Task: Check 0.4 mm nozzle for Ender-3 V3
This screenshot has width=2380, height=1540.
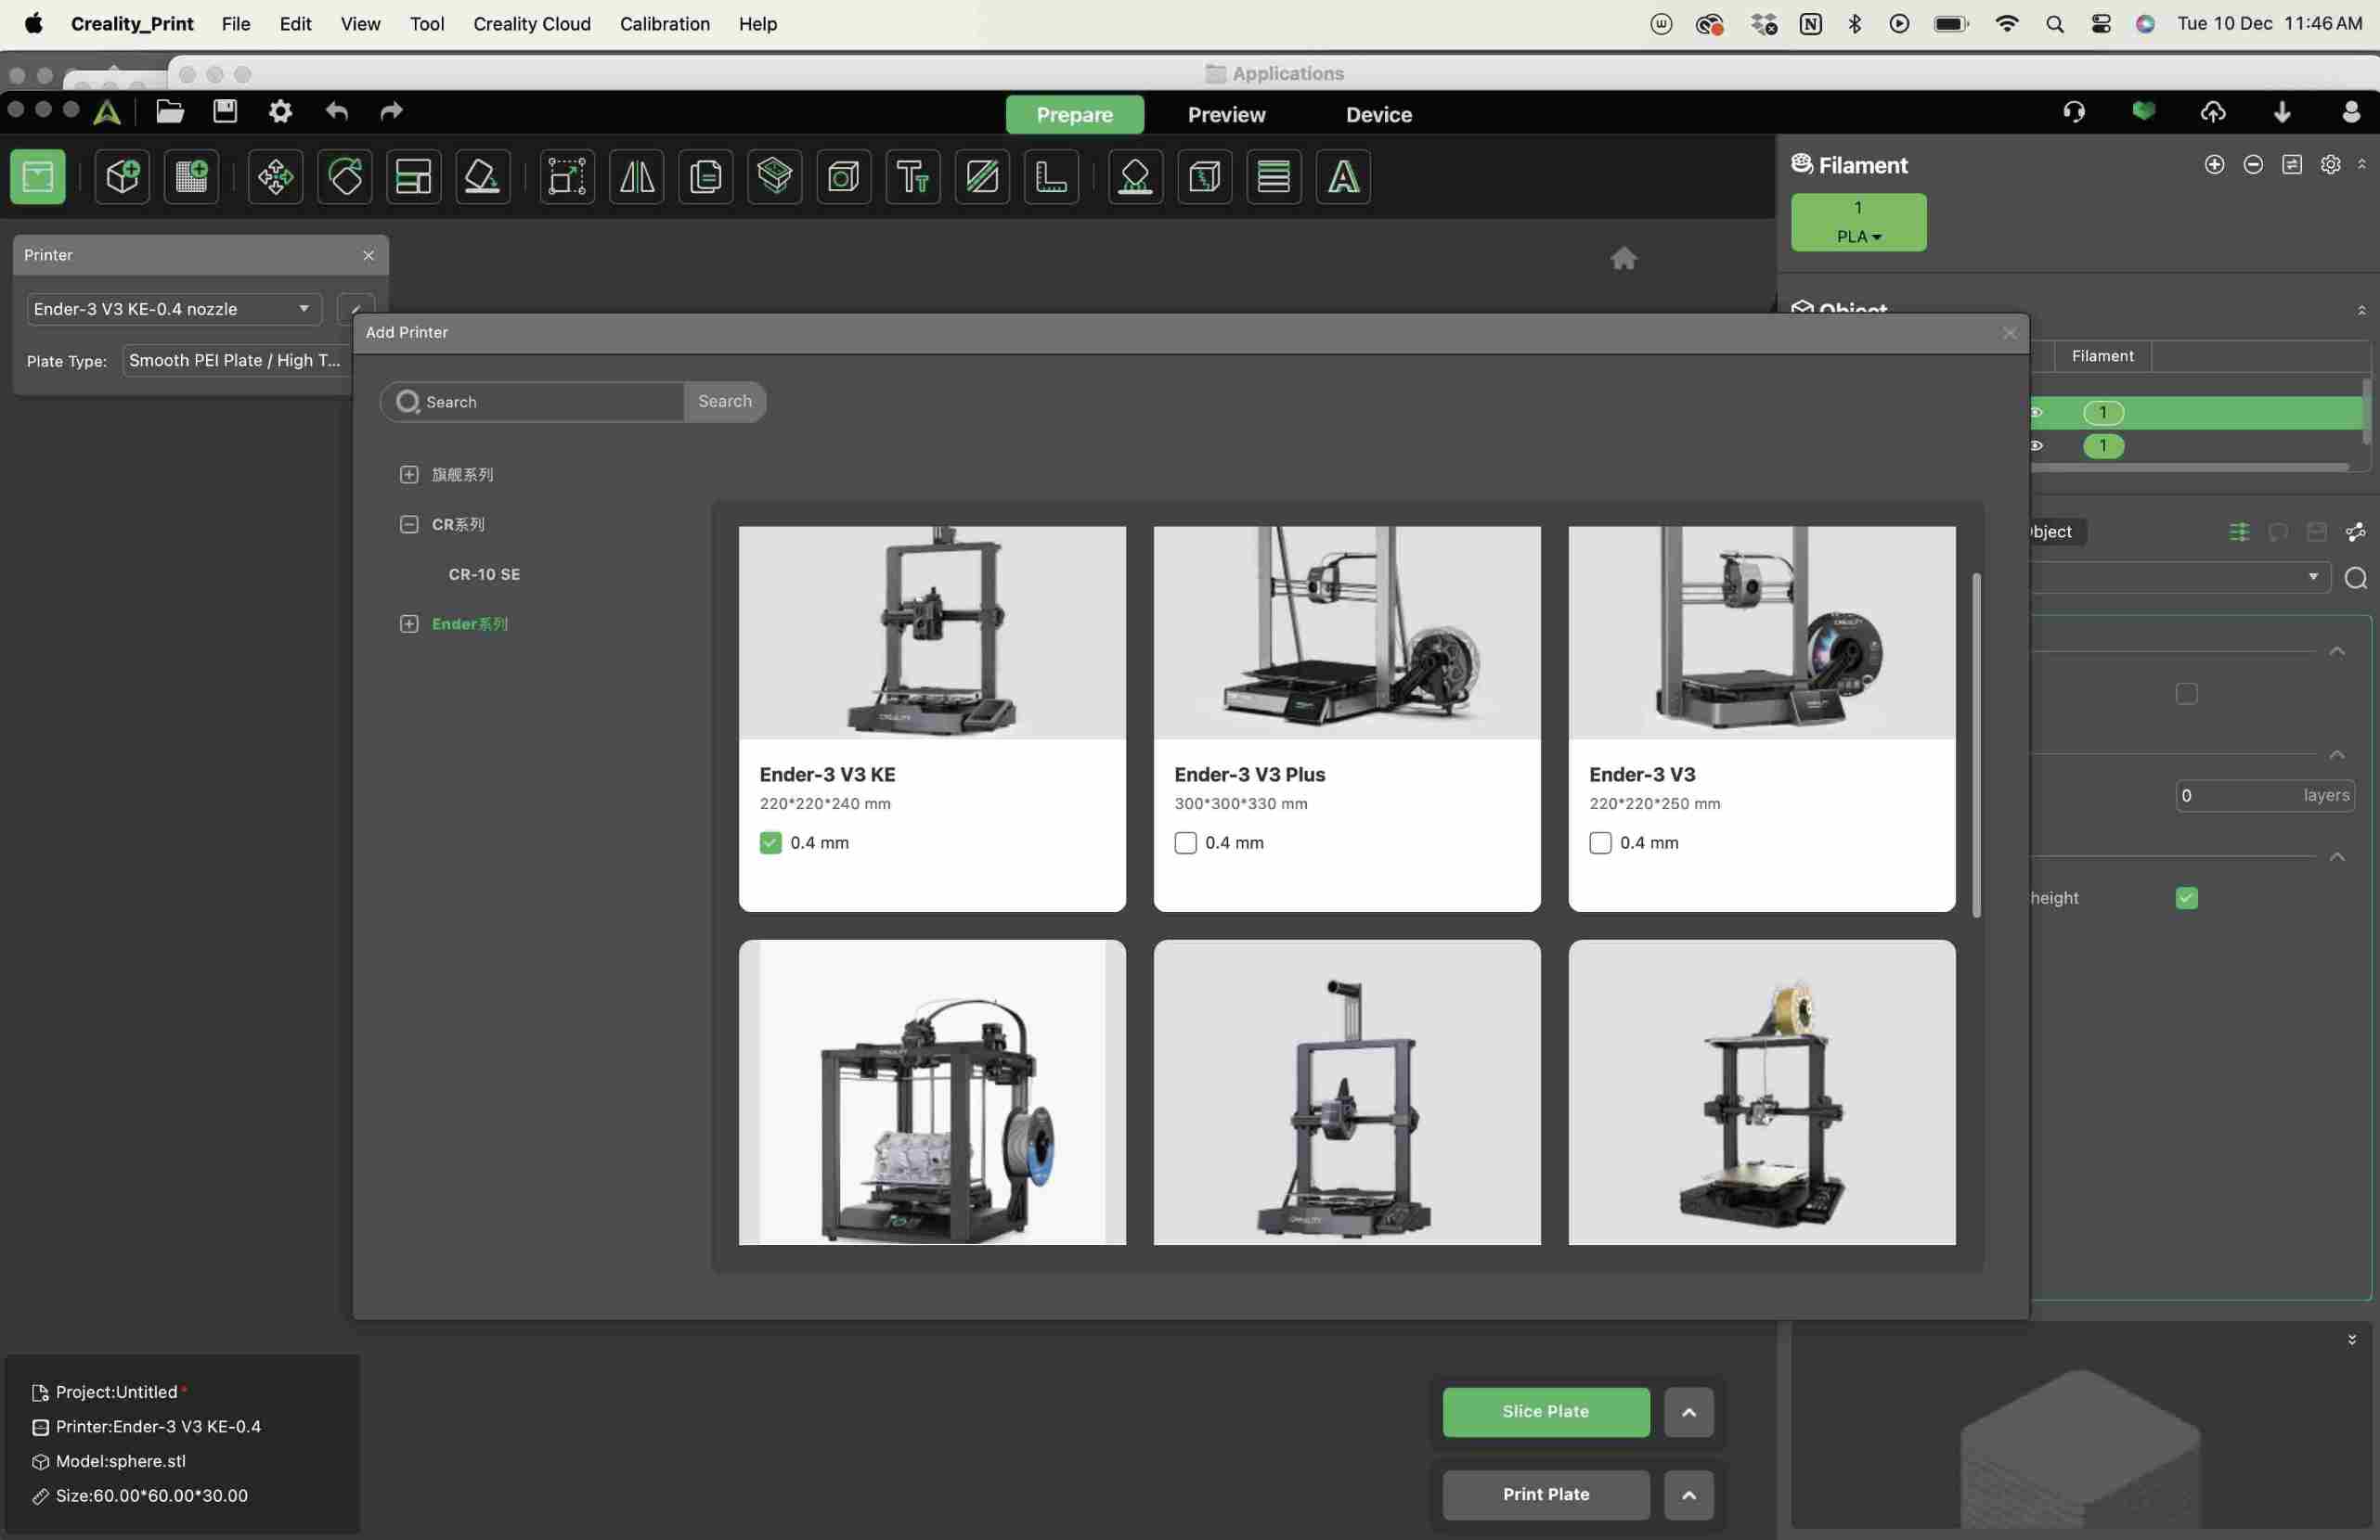Action: click(x=1600, y=842)
